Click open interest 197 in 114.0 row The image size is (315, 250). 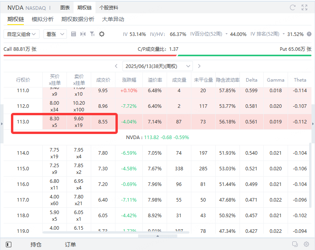click(x=203, y=153)
